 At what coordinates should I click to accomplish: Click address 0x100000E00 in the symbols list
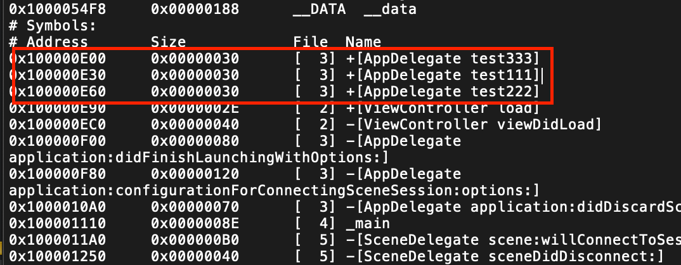click(58, 59)
